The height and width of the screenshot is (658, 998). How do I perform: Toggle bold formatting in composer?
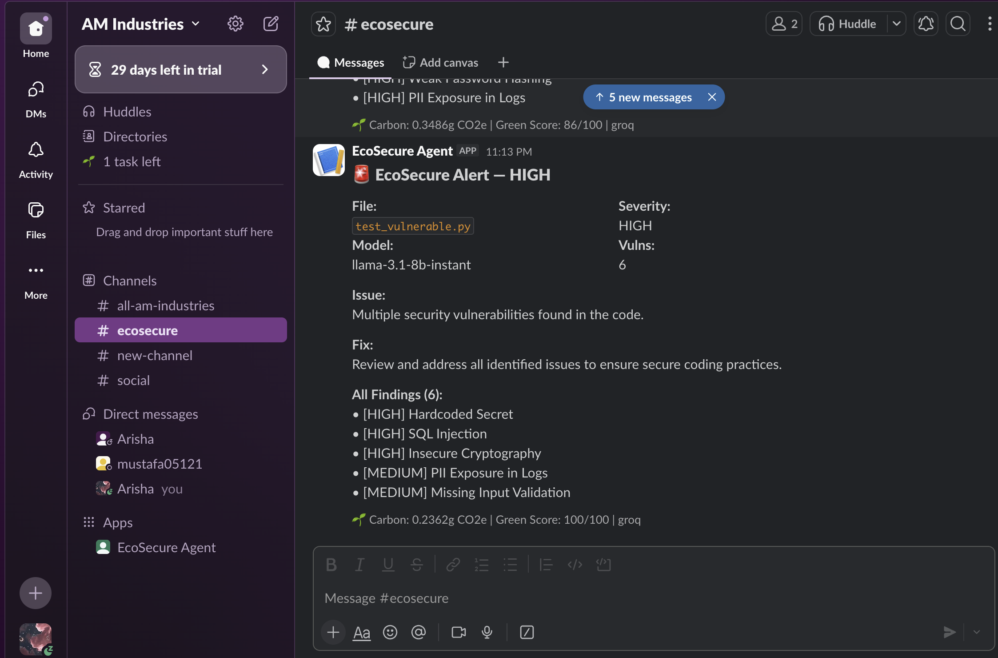click(x=331, y=565)
